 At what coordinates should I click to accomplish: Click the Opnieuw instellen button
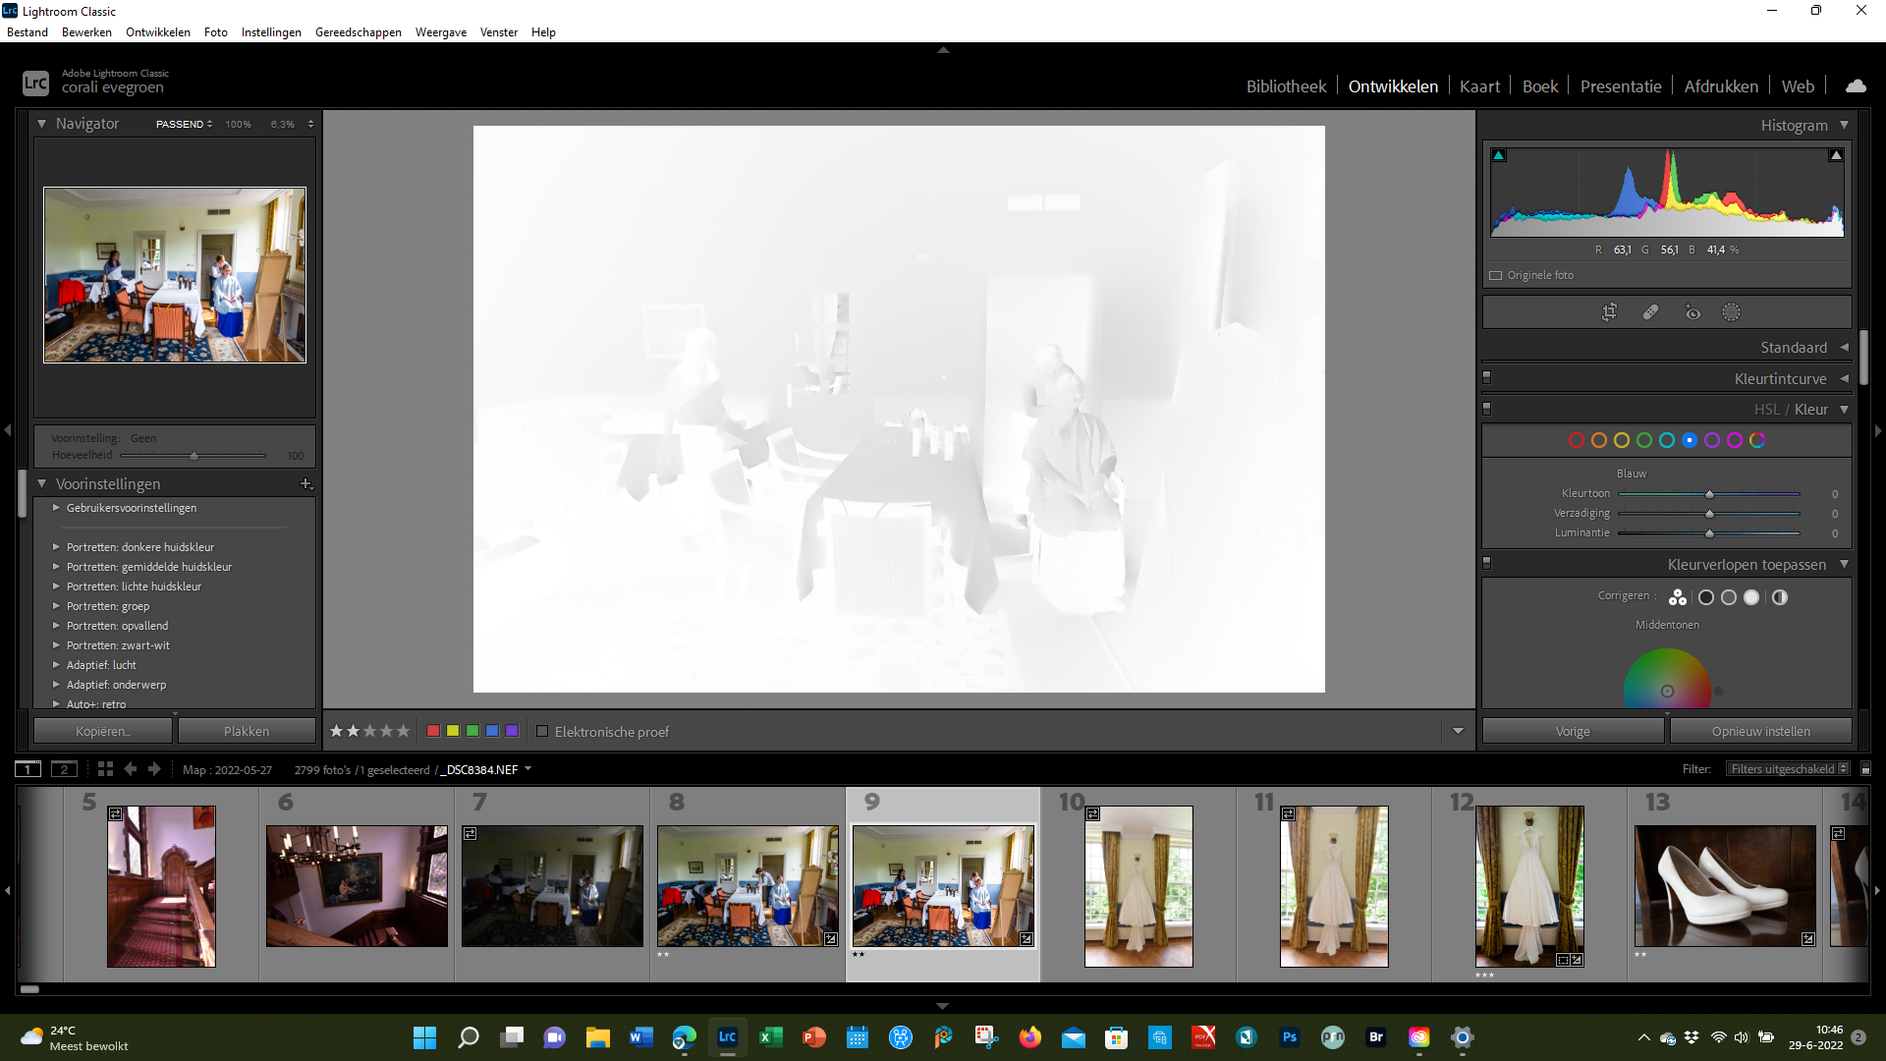[x=1759, y=730]
